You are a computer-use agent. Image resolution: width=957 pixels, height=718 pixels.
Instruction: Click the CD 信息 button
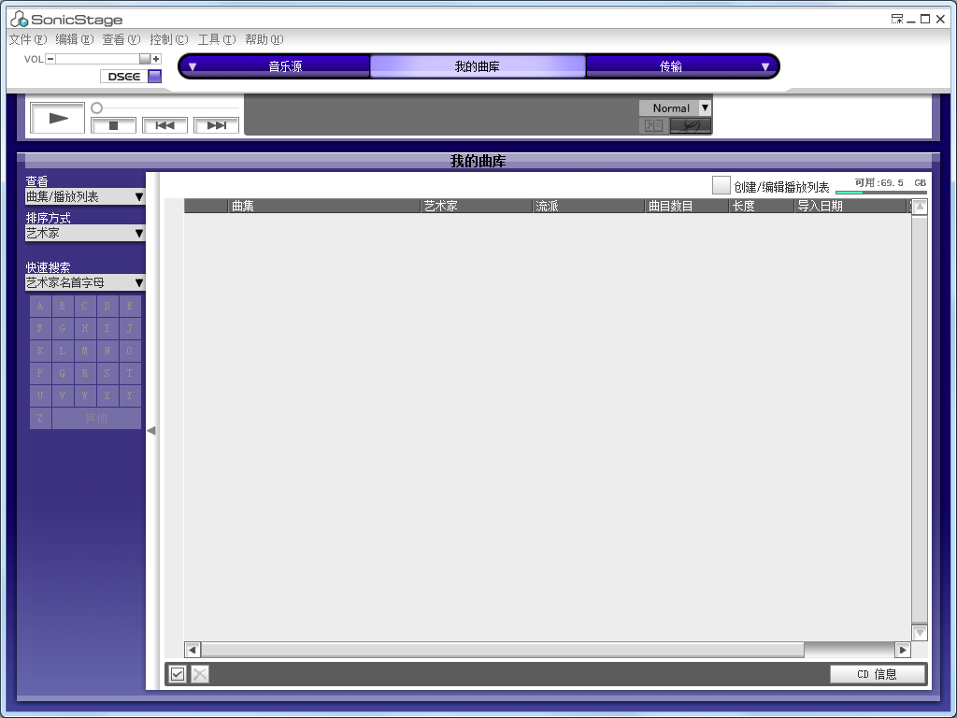coord(877,674)
